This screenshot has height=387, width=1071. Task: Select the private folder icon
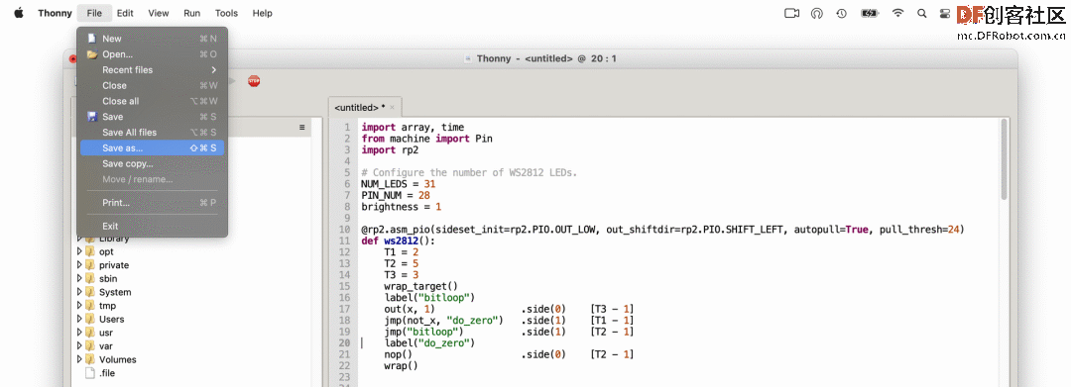(89, 265)
